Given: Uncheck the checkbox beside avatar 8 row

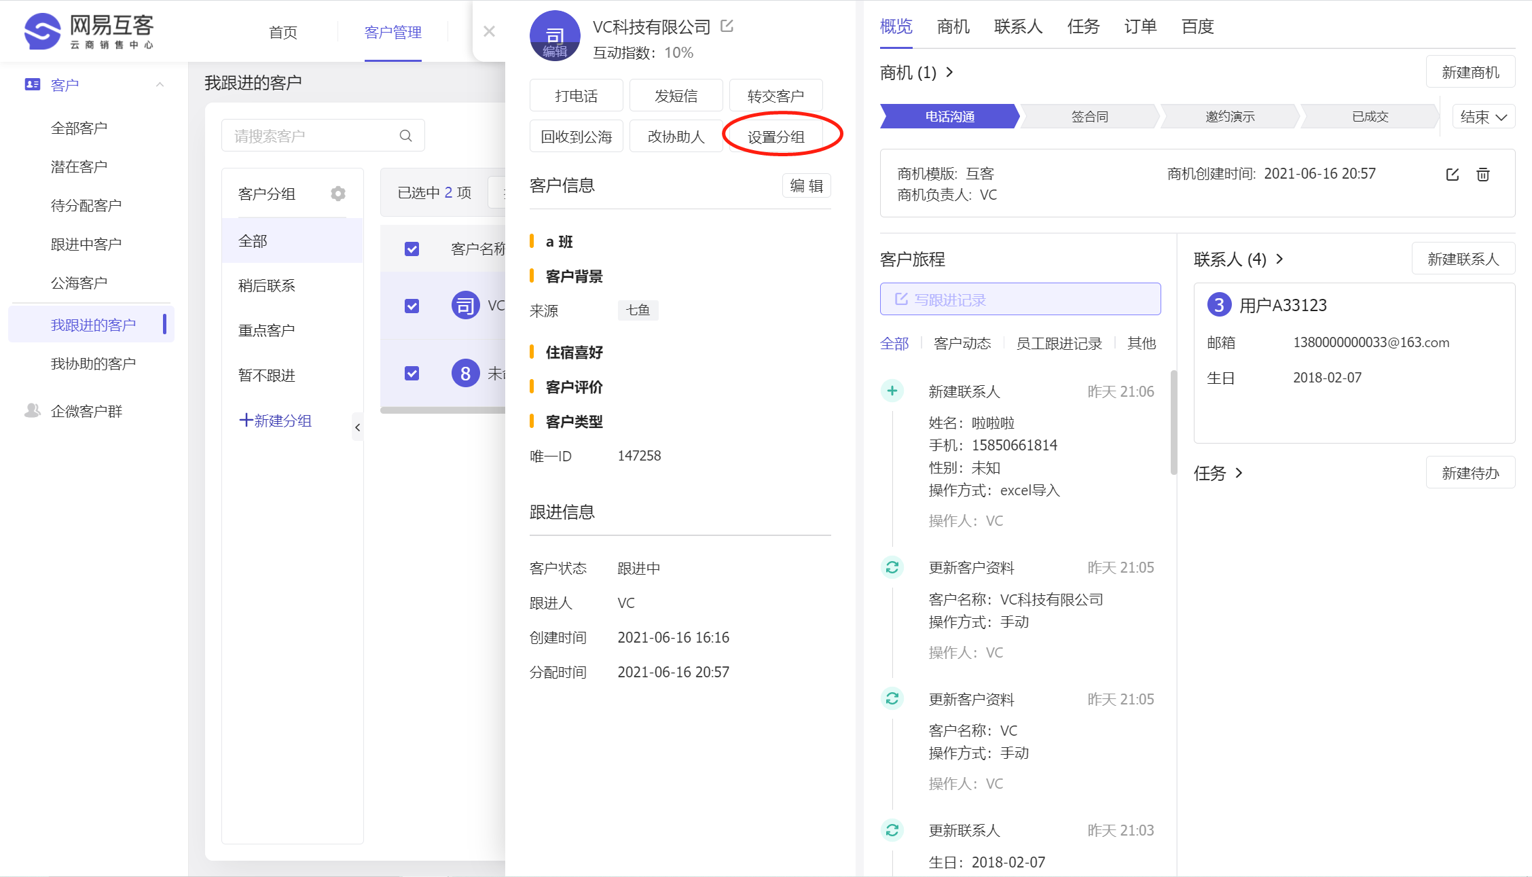Looking at the screenshot, I should point(412,373).
